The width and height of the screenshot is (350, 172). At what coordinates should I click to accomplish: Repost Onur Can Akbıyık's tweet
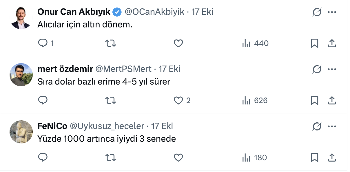[x=110, y=43]
